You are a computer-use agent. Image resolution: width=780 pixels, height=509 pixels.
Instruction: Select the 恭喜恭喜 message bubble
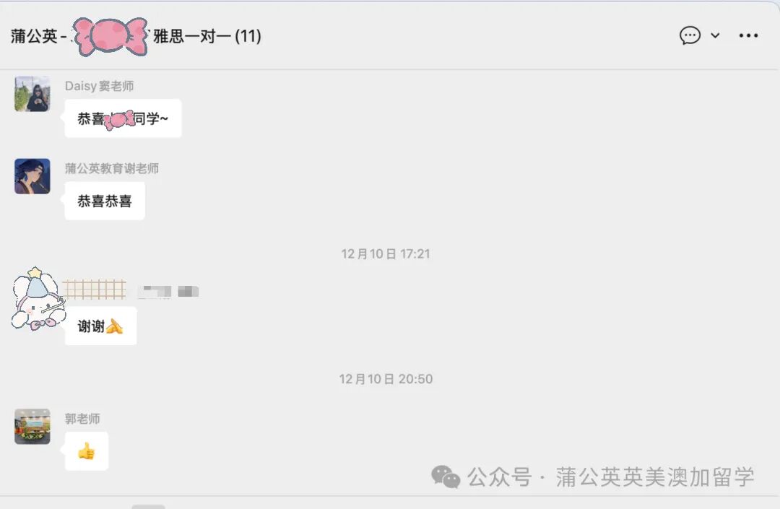(105, 201)
